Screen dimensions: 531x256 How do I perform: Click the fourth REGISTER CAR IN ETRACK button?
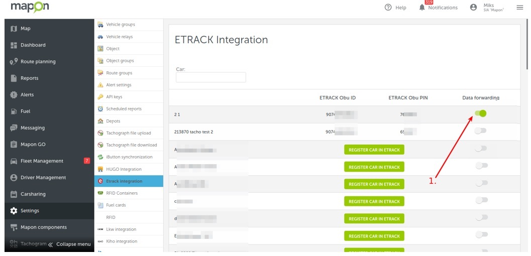[374, 202]
